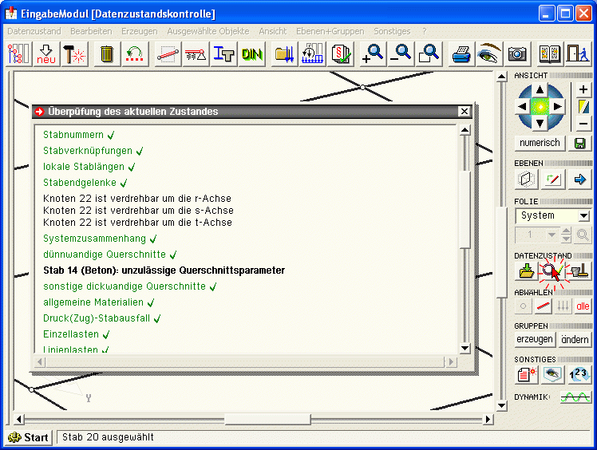597x450 pixels.
Task: Click the Start button in taskbar
Action: pos(30,437)
